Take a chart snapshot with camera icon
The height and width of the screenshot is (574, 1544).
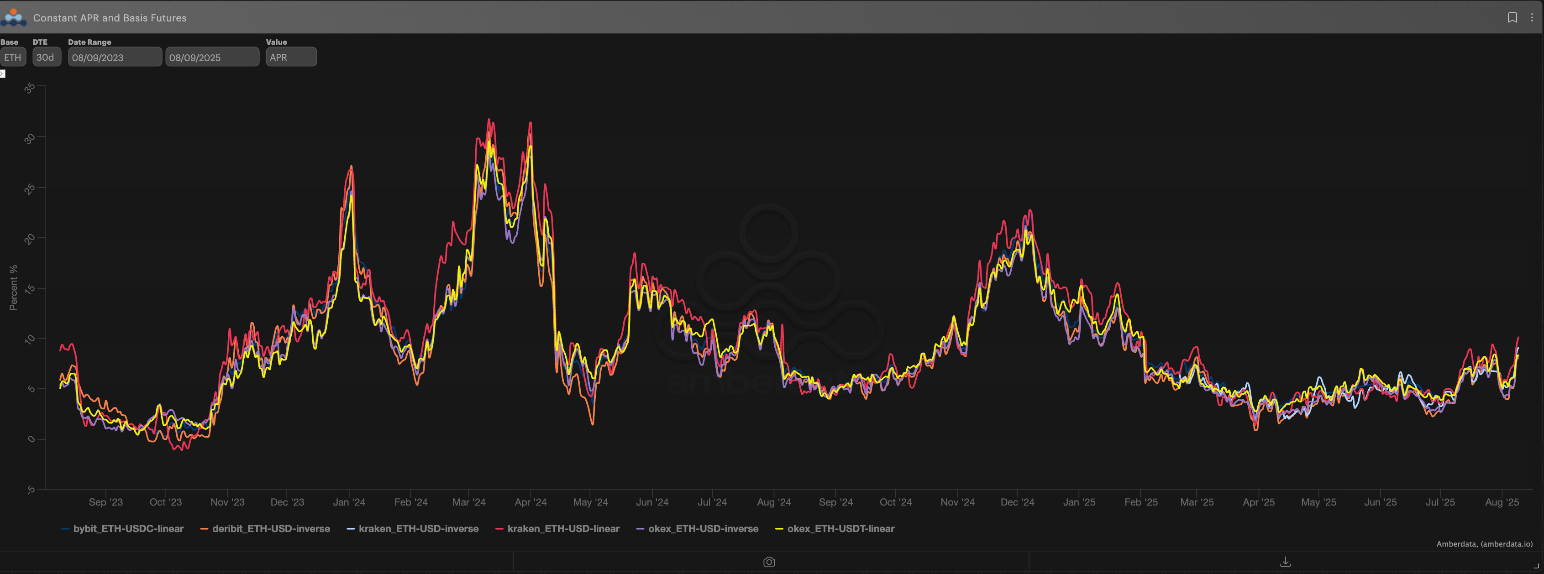(769, 562)
